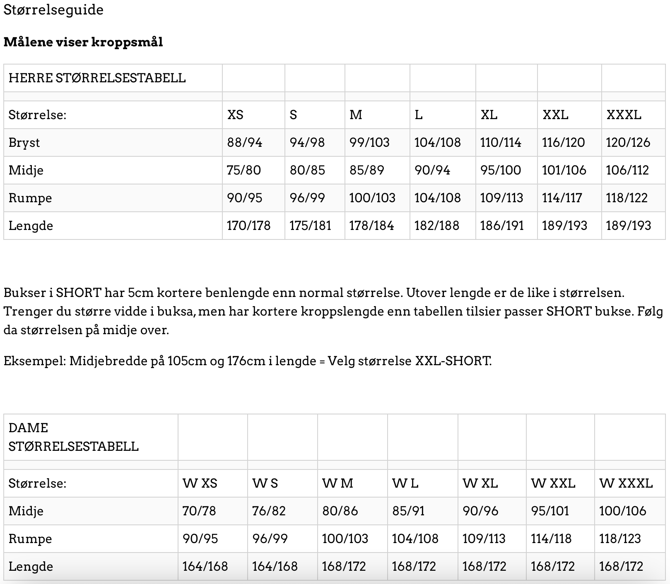Screen dimensions: 670x584
Task: Click the women's table Midje row label
Action: click(x=26, y=511)
